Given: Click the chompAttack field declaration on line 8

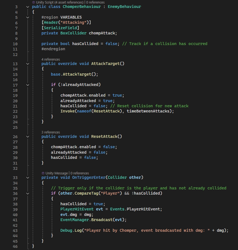Looking at the screenshot, I should [102, 33].
